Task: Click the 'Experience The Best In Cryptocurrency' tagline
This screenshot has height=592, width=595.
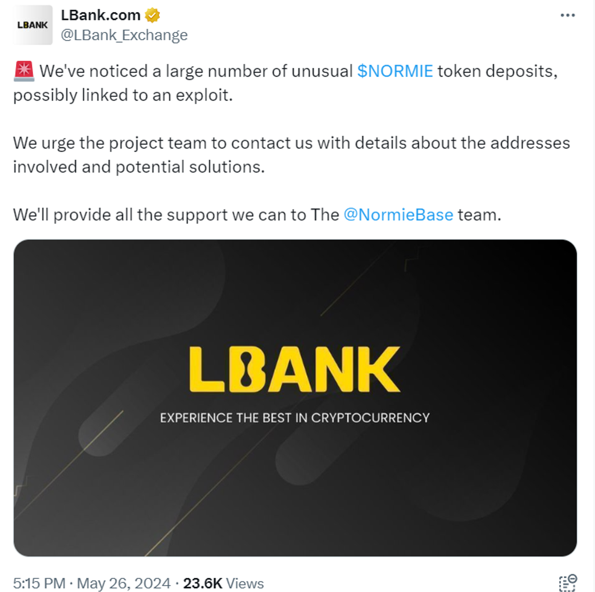Action: [294, 417]
